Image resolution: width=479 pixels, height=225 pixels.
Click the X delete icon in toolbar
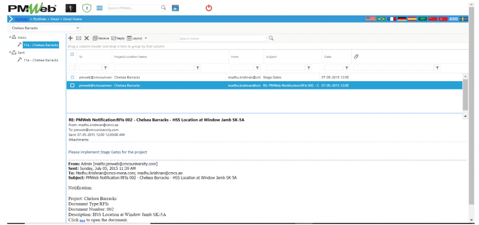click(x=87, y=38)
